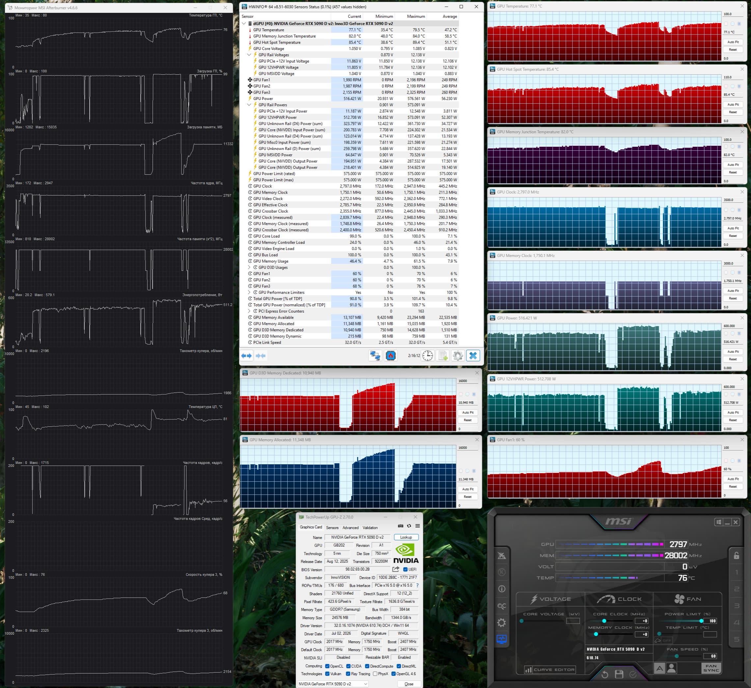Select Afterburner profile slot 1
The image size is (751, 688).
pos(737,572)
